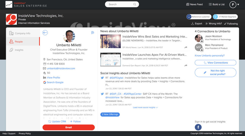The image size is (245, 136).
Task: Toggle the Following status for this company
Action: point(231,24)
